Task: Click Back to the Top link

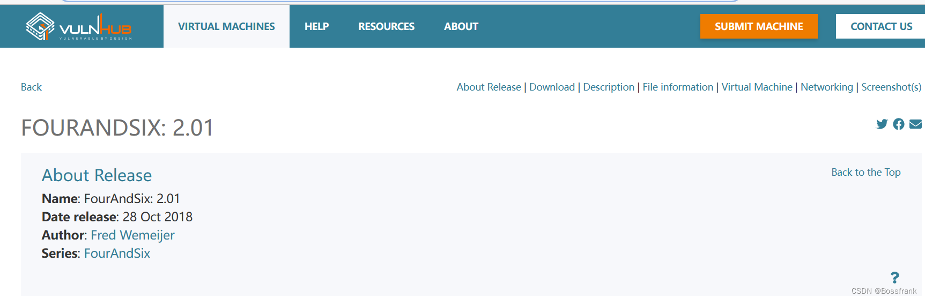Action: (865, 172)
